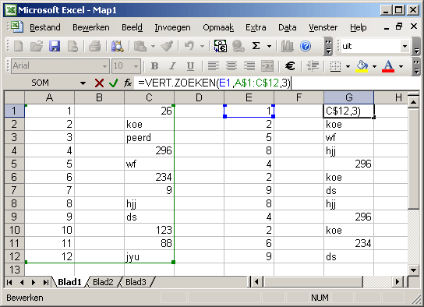Click the Permission document icon next to Save

[x=72, y=46]
